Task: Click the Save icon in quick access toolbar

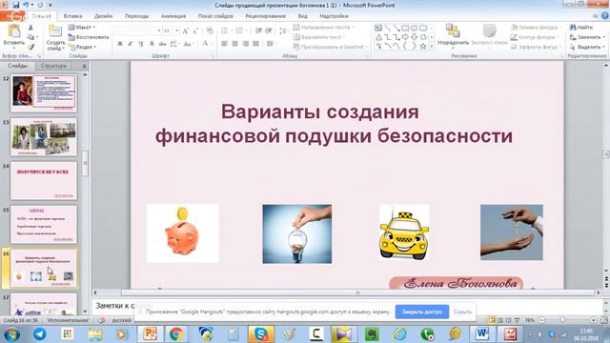Action: pyautogui.click(x=16, y=5)
